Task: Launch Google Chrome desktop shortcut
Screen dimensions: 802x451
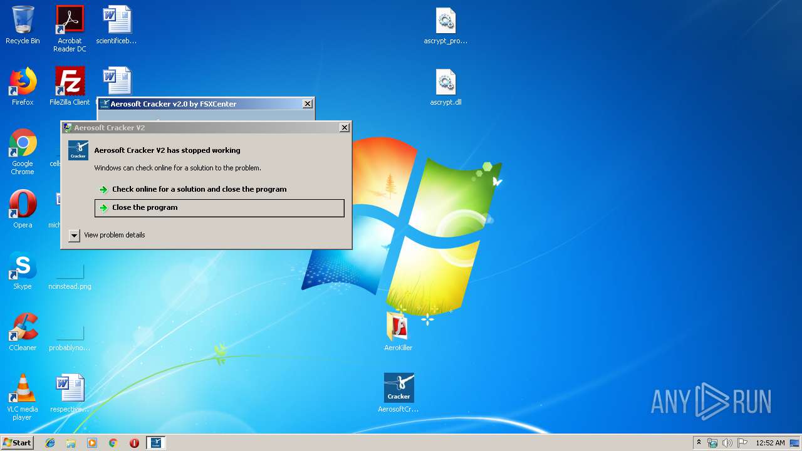Action: point(23,152)
